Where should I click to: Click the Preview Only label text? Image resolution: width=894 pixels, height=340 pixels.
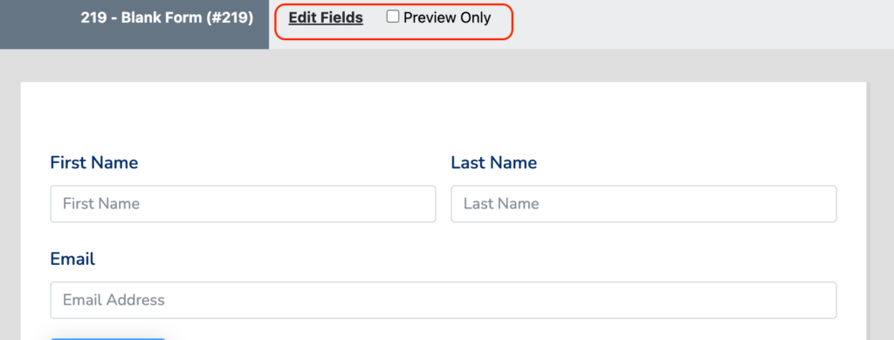447,18
